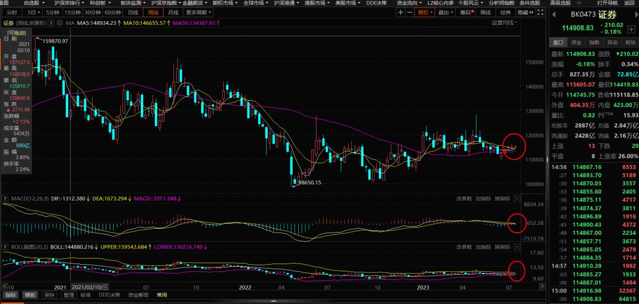Click the 可拖动 draggable info panel header

(17, 32)
